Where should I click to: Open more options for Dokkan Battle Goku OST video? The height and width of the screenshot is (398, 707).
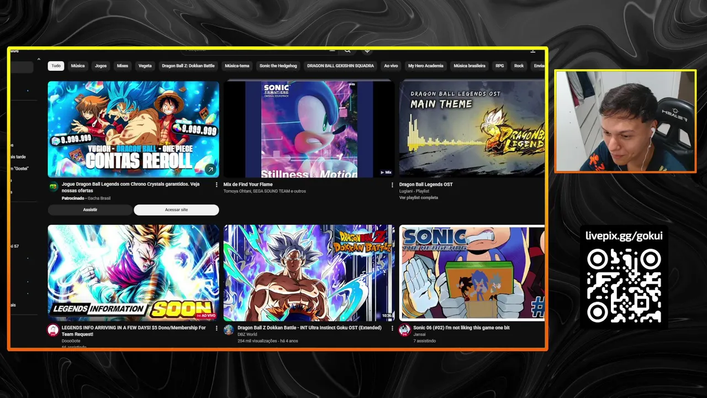pyautogui.click(x=392, y=328)
